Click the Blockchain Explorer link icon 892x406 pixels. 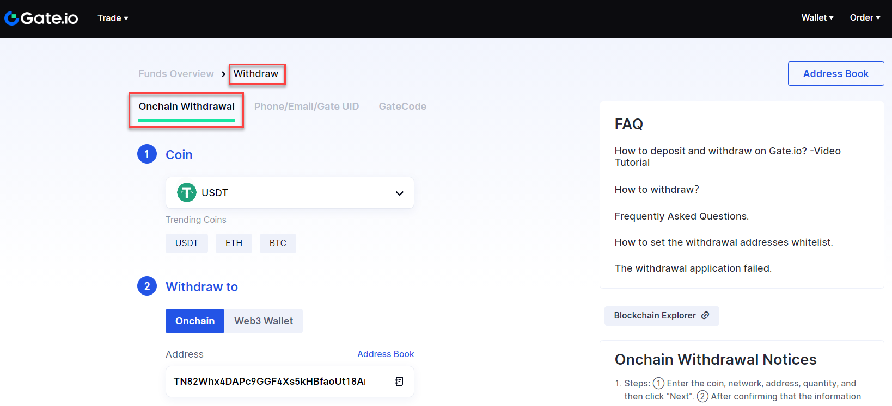click(x=705, y=315)
